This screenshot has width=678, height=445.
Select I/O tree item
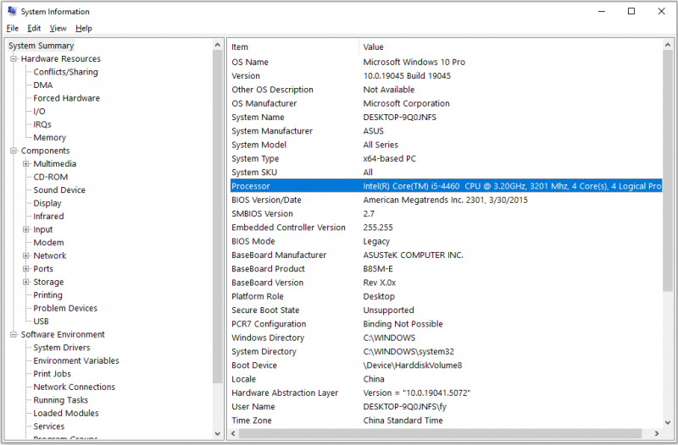[x=39, y=112]
